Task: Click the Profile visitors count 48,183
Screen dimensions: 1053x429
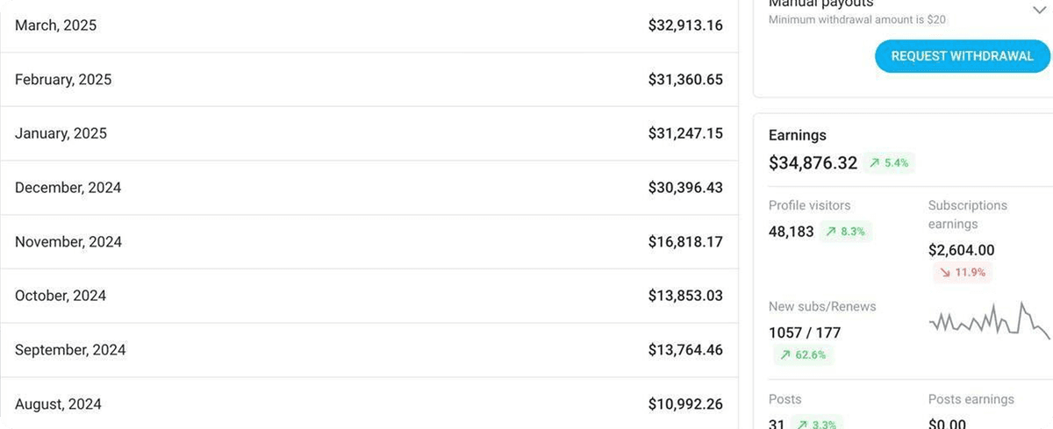Action: 791,232
